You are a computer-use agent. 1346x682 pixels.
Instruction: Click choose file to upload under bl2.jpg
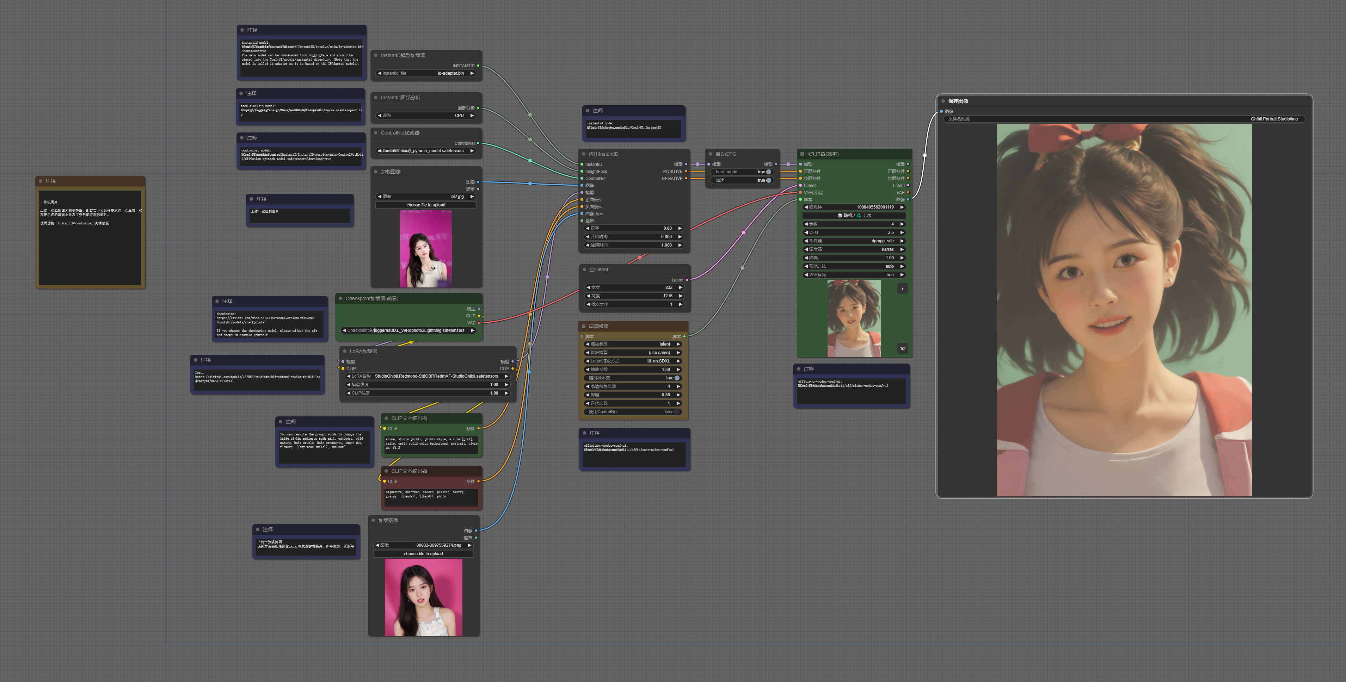(426, 205)
